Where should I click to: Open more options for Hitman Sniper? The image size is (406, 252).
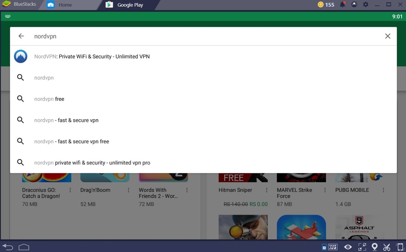pyautogui.click(x=267, y=190)
